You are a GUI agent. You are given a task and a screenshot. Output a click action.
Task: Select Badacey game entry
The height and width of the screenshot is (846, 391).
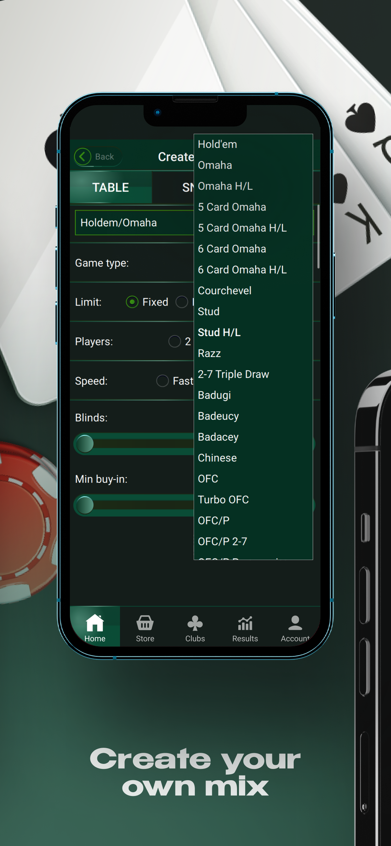[x=253, y=437]
